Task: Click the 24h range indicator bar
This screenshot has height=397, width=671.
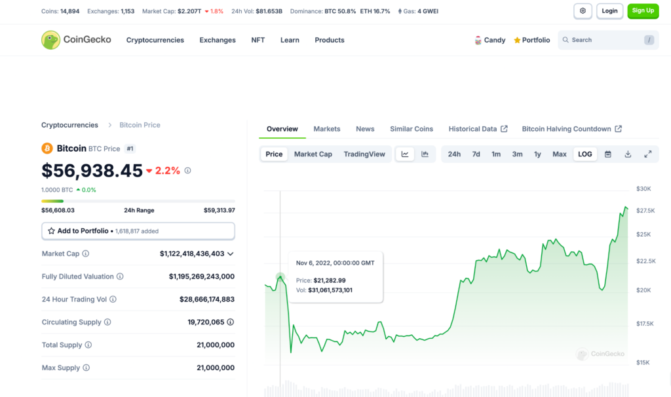Action: point(138,201)
